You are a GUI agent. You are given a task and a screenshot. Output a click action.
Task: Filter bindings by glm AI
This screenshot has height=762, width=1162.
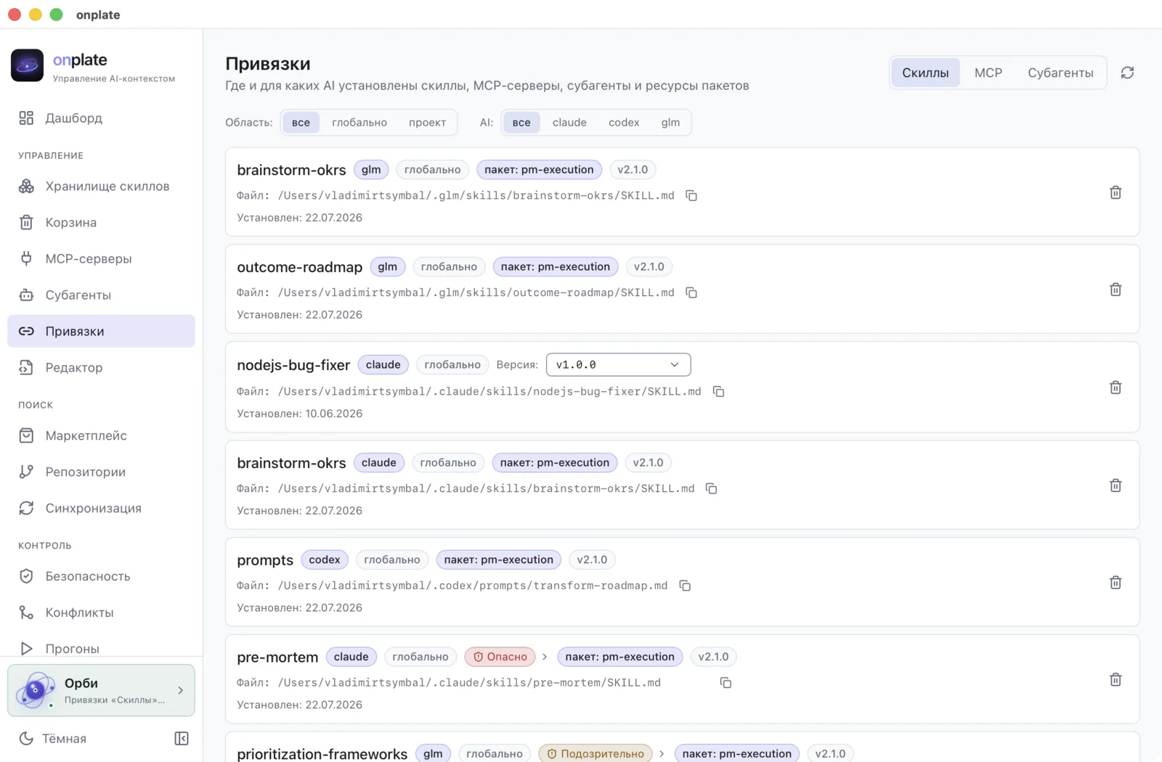pos(670,123)
